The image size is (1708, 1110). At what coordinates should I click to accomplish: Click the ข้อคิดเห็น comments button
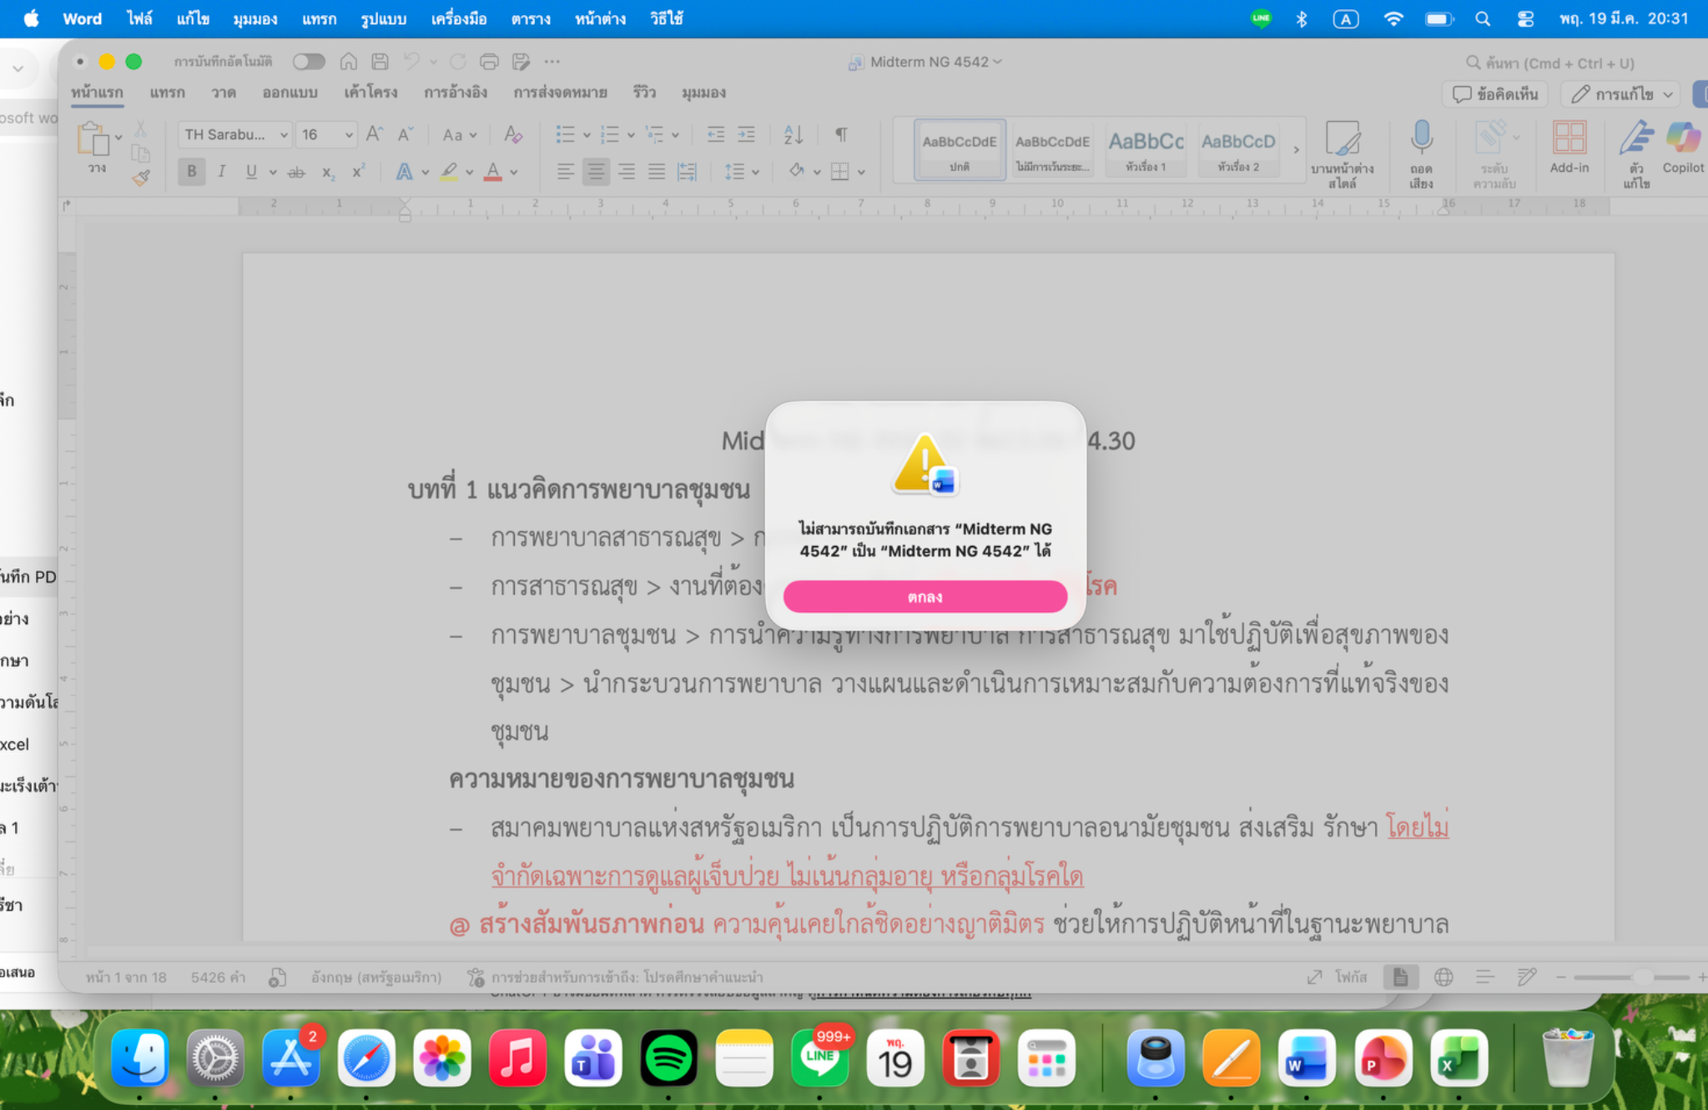coord(1495,94)
